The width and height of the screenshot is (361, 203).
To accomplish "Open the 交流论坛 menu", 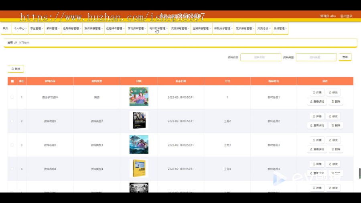I will coord(264,28).
